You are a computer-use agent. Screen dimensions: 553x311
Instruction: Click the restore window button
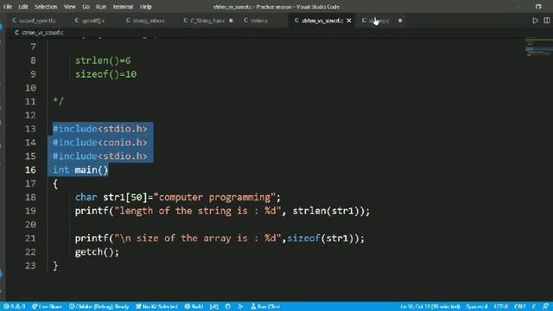538,7
